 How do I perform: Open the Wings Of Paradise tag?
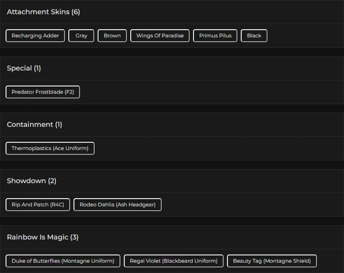pos(160,36)
